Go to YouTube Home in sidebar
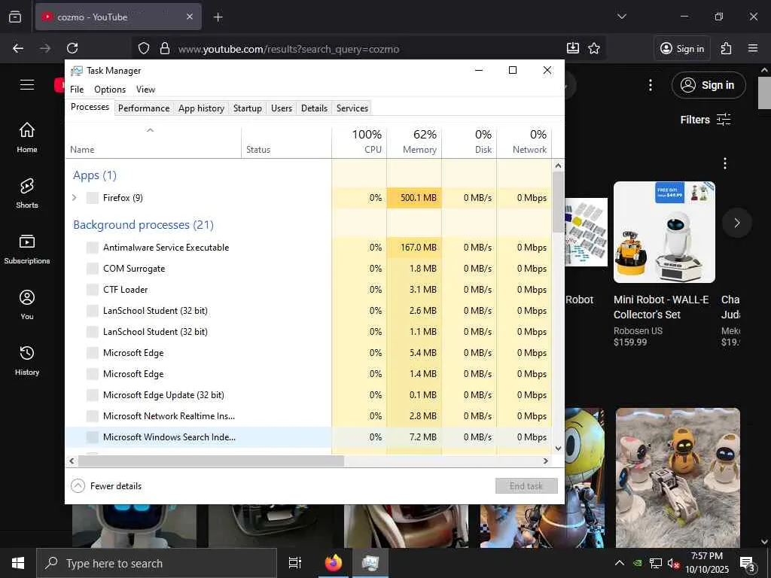 [x=27, y=138]
